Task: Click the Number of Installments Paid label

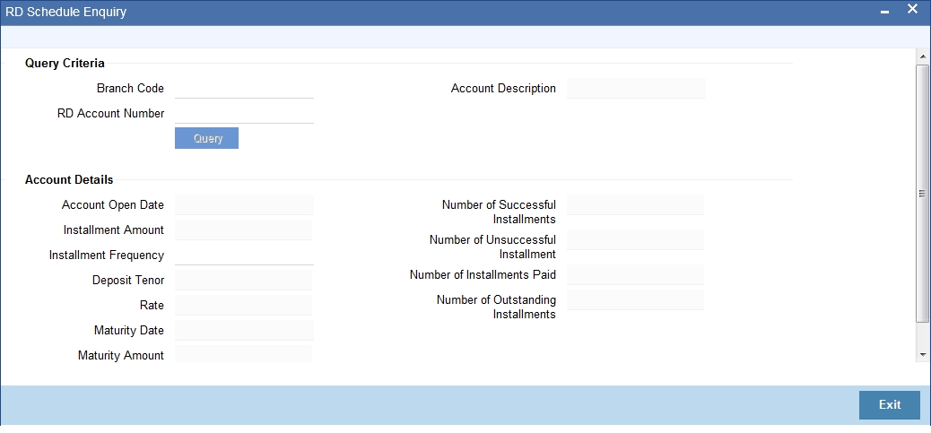Action: [x=483, y=274]
